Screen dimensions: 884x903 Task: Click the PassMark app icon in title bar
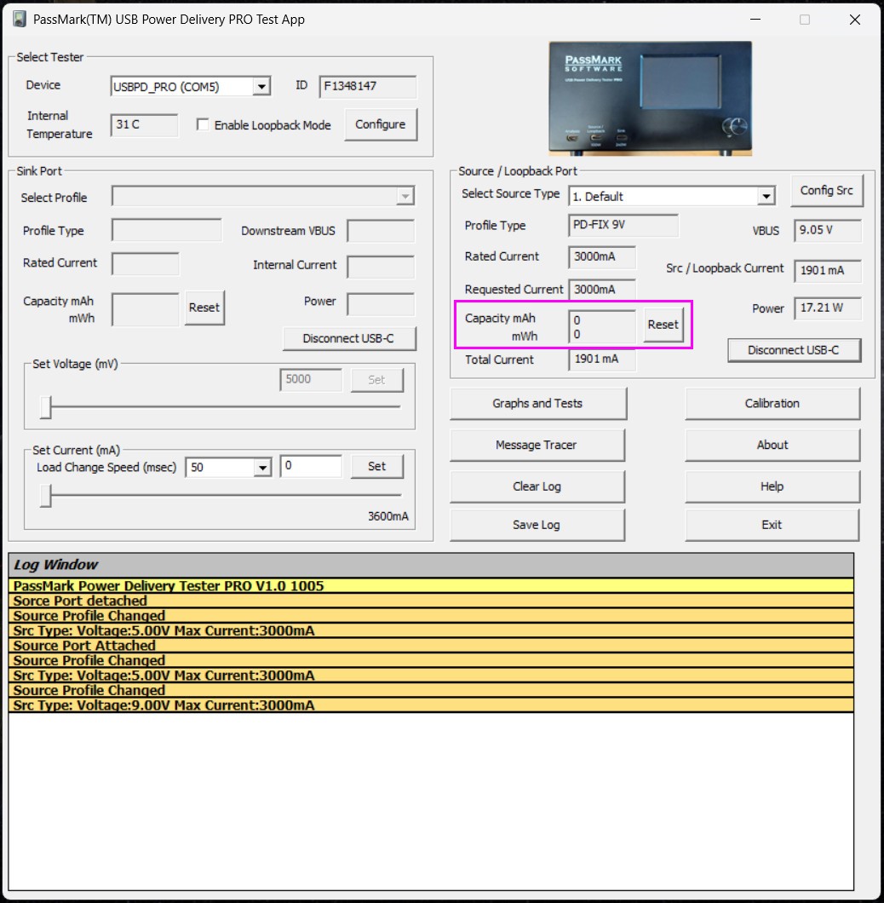pos(19,19)
